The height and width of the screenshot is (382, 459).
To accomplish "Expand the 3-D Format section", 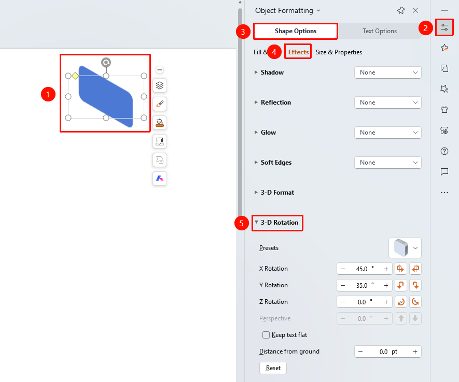I will [256, 192].
